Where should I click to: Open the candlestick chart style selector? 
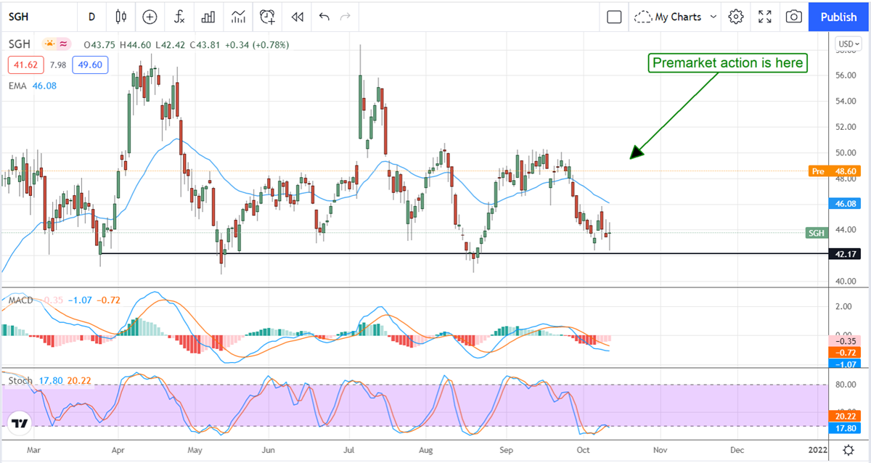click(x=120, y=16)
